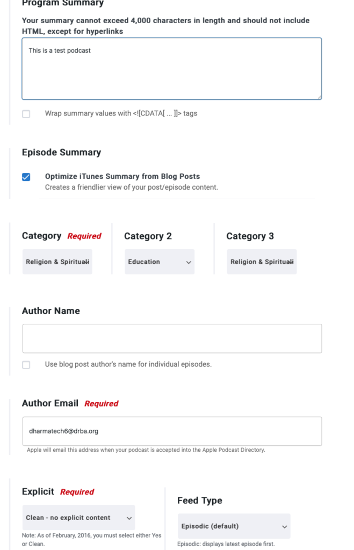Click the Category 3 label
Screen dimensions: 354x550
pyautogui.click(x=250, y=236)
